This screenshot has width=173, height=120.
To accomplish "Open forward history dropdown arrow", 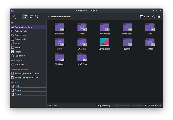I will pyautogui.click(x=21, y=18).
